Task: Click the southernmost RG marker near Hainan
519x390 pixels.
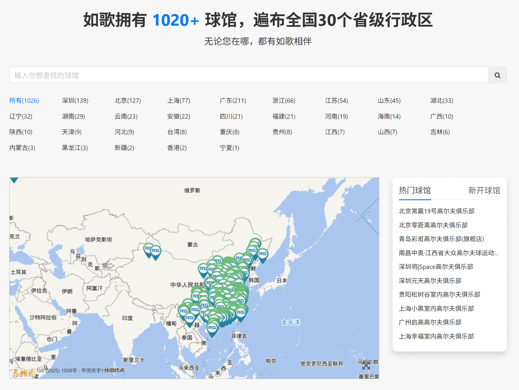Action: pyautogui.click(x=212, y=328)
